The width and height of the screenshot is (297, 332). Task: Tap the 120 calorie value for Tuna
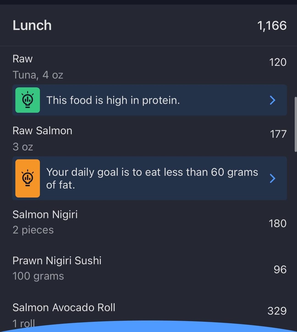278,62
